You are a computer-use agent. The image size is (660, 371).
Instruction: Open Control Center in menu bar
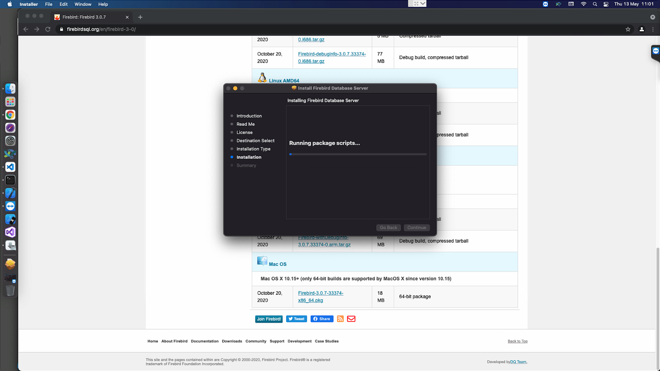pyautogui.click(x=606, y=4)
